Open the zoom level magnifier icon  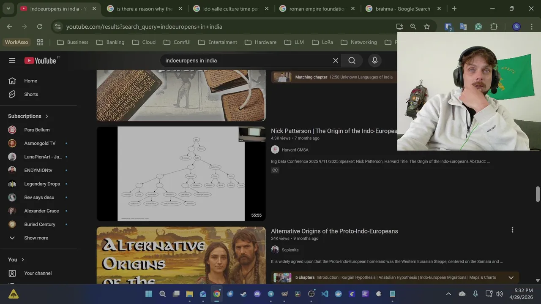413,27
